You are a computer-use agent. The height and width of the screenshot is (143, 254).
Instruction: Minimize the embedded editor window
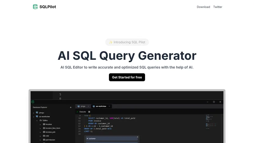click(208, 102)
